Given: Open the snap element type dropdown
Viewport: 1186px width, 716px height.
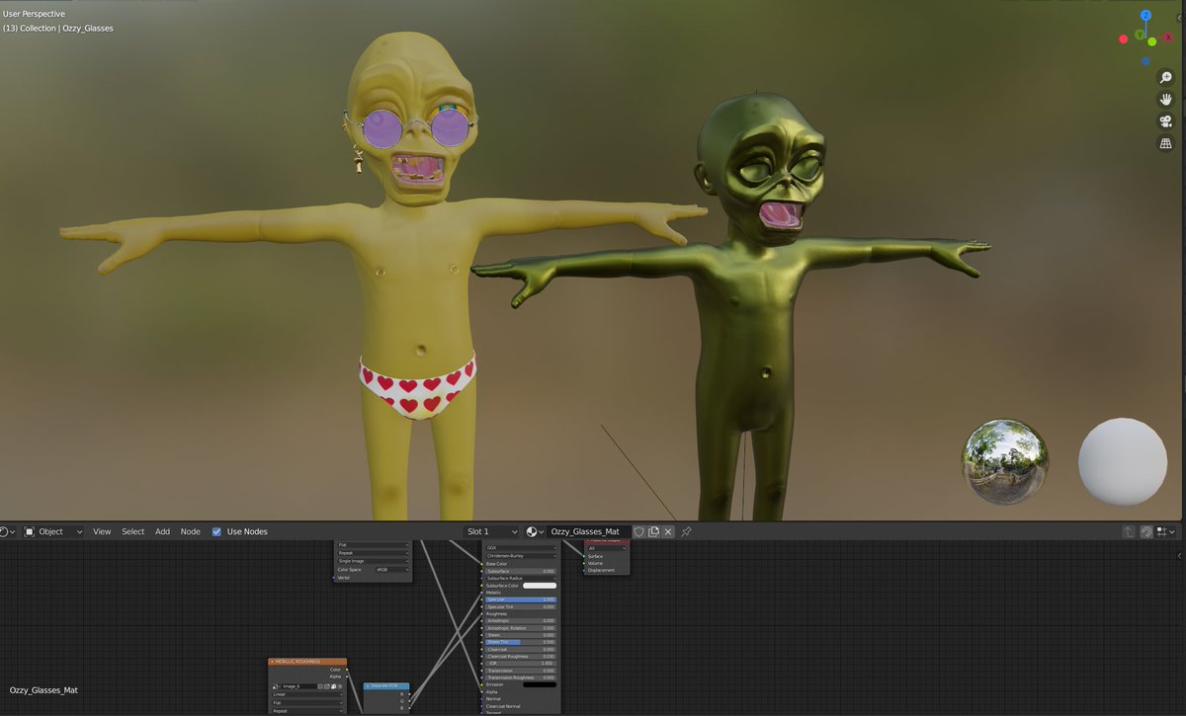Looking at the screenshot, I should coord(1167,531).
